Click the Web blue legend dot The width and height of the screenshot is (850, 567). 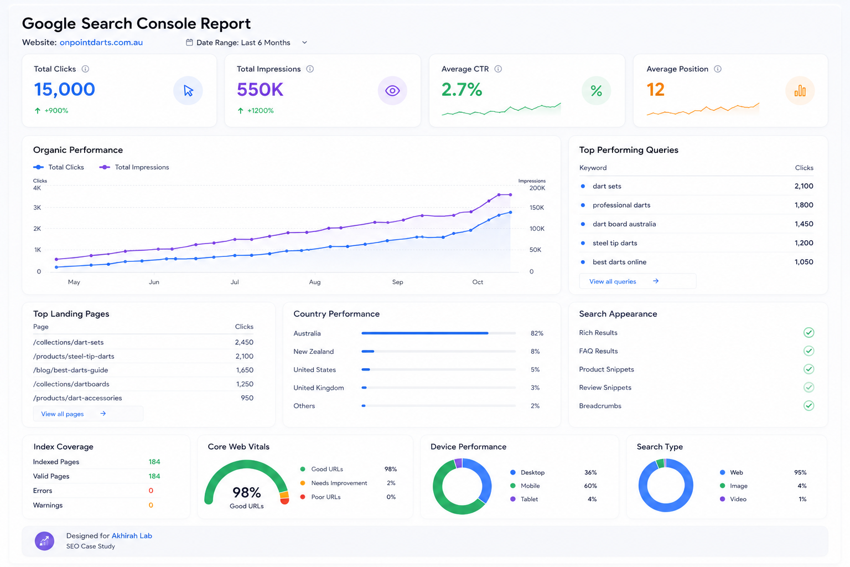[x=723, y=473]
